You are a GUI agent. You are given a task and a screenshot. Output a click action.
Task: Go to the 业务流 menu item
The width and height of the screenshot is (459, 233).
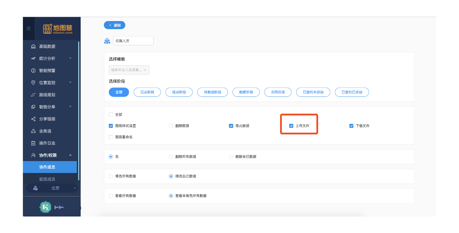tap(45, 131)
